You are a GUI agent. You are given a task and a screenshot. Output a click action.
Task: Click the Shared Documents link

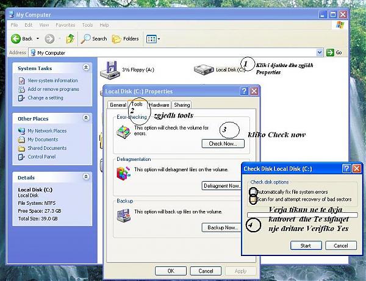pyautogui.click(x=47, y=148)
